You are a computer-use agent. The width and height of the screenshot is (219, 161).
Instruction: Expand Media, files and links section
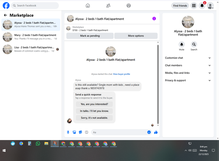click(x=188, y=73)
